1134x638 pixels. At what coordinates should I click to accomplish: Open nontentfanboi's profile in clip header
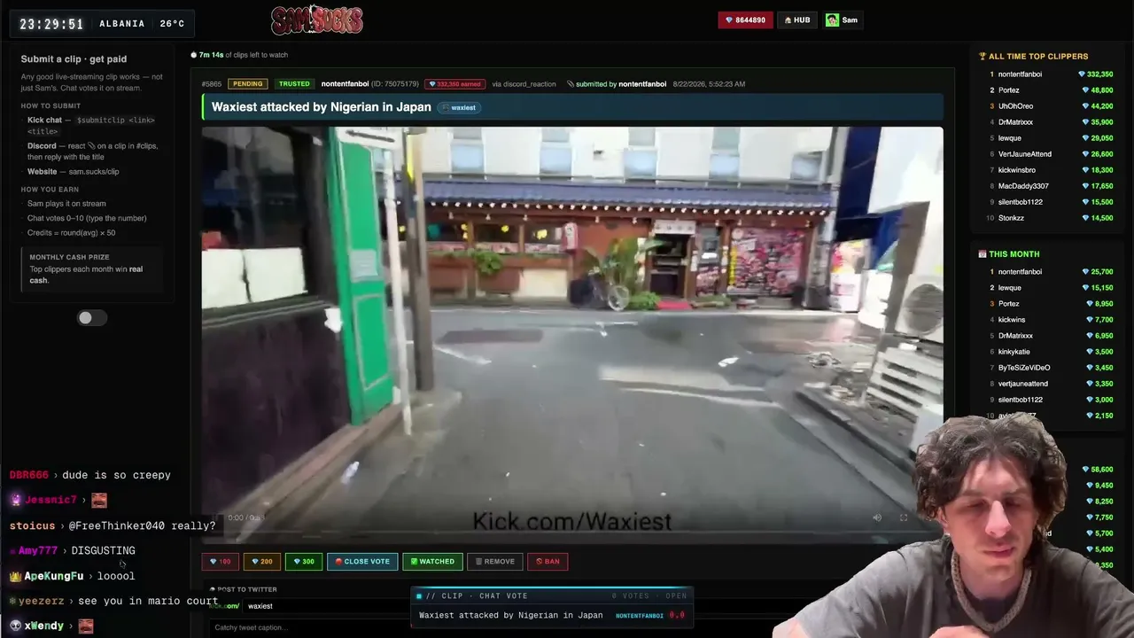pyautogui.click(x=345, y=84)
